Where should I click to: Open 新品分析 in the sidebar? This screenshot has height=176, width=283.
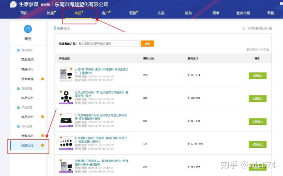coord(28,98)
